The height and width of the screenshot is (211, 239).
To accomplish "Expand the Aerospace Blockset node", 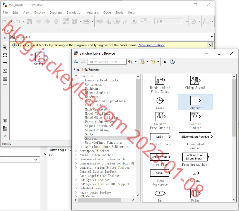I will [76, 151].
